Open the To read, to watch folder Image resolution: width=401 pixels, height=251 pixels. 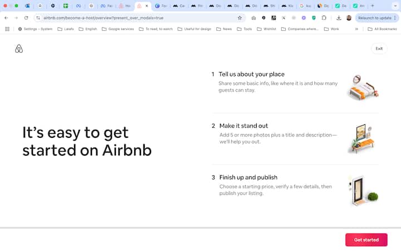click(156, 29)
